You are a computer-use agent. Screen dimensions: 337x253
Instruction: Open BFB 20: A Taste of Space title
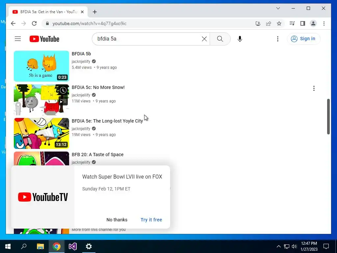(x=97, y=155)
